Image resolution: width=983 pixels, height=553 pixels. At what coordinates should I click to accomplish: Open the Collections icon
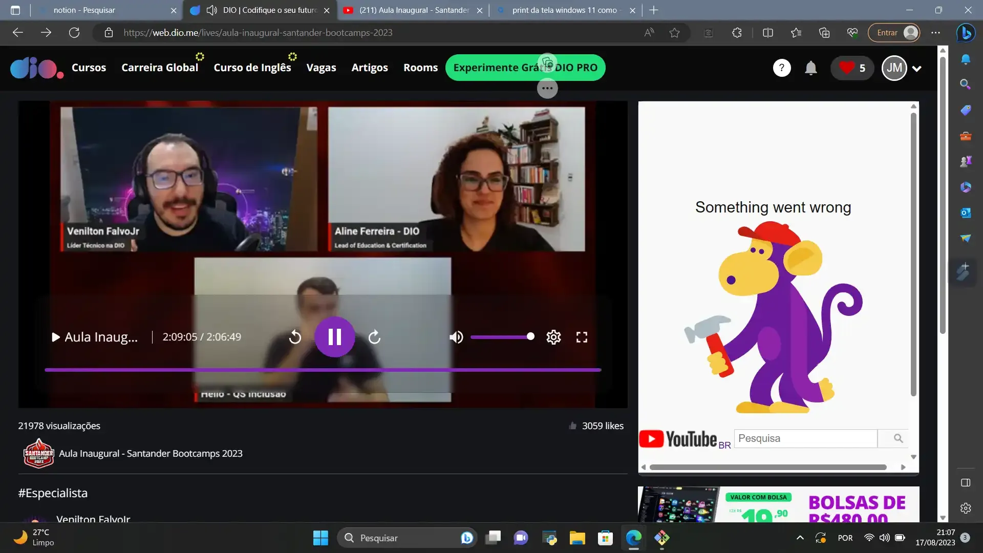(824, 33)
